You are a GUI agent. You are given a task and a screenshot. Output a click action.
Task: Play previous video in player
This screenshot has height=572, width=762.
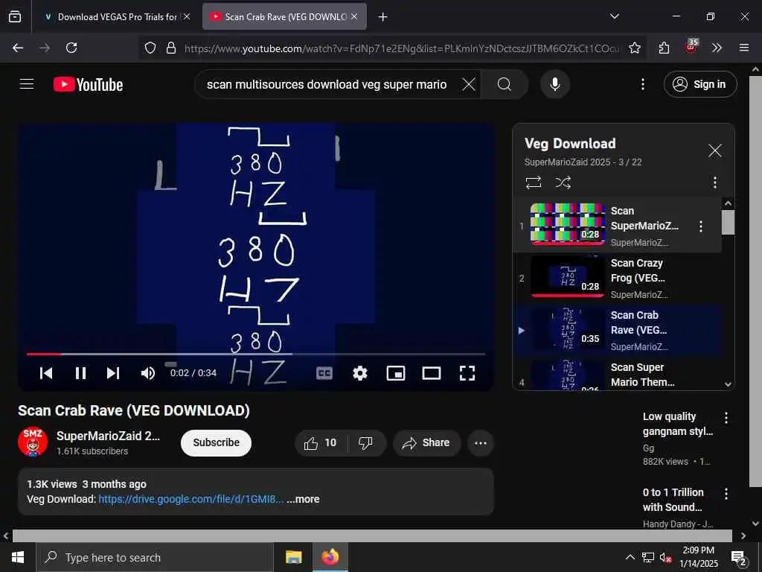46,373
